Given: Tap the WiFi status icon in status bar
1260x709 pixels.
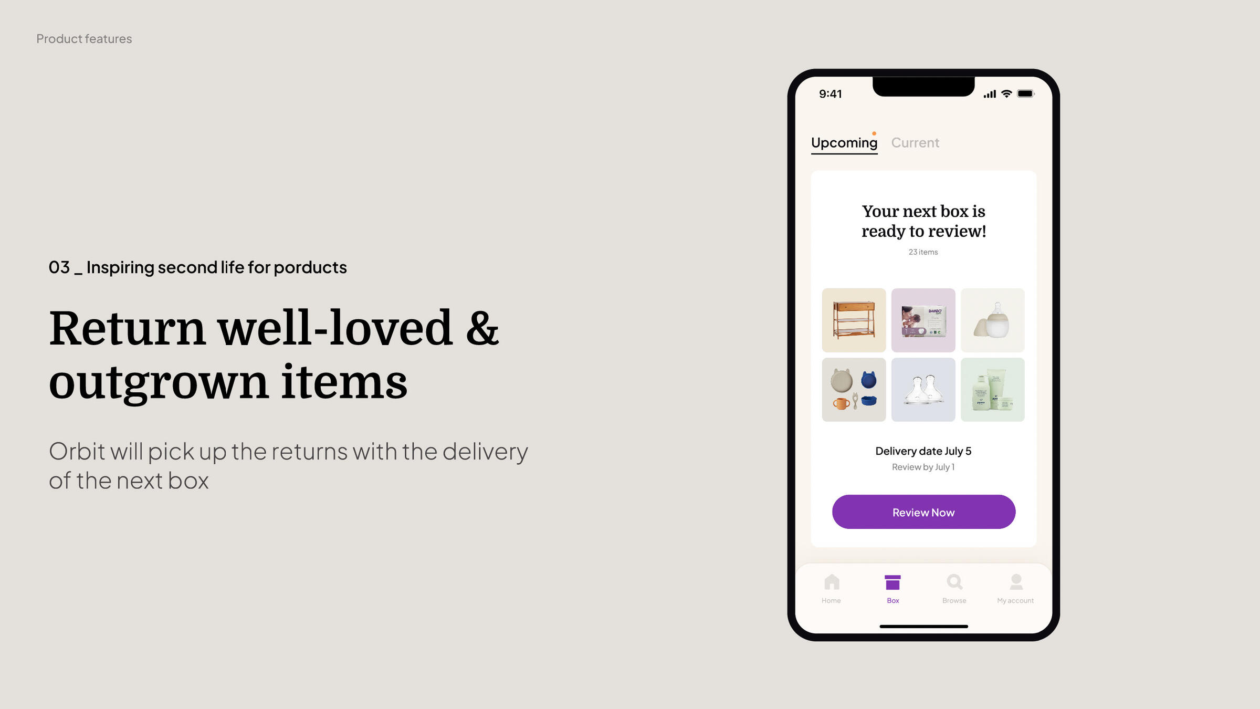Looking at the screenshot, I should point(1006,93).
